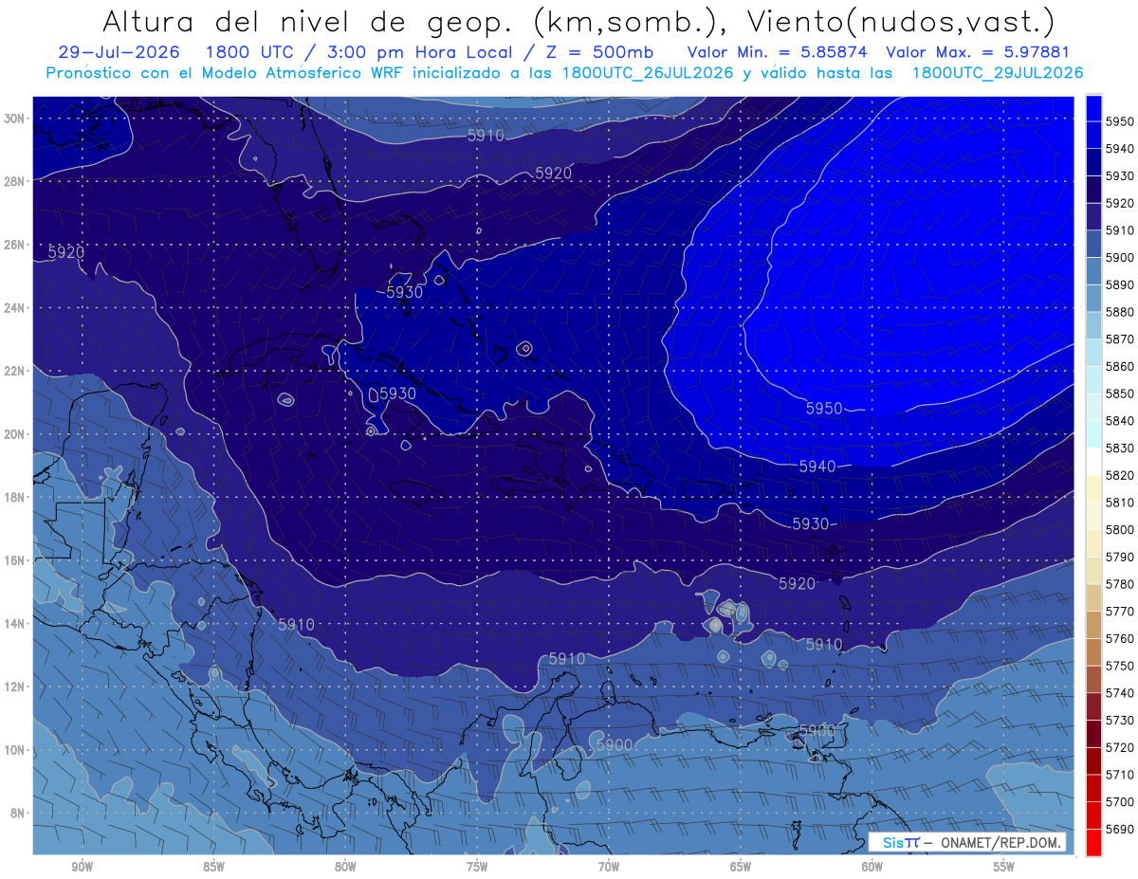Pick the legend swatch between 5740 and 5750
The height and width of the screenshot is (879, 1138).
coord(1093,679)
